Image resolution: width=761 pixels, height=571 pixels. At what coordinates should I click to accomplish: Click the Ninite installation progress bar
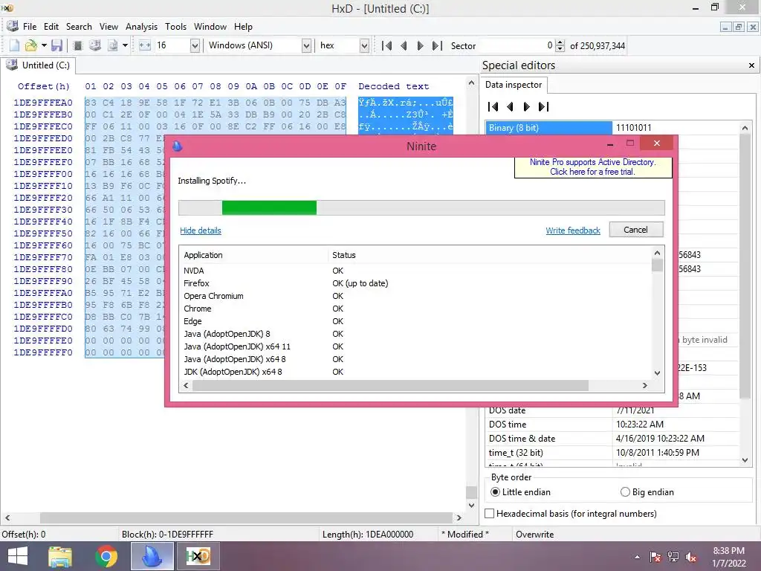tap(421, 207)
